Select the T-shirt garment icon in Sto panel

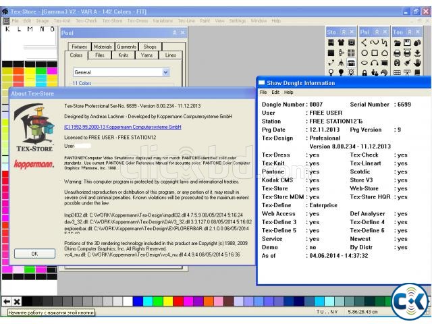(341, 43)
